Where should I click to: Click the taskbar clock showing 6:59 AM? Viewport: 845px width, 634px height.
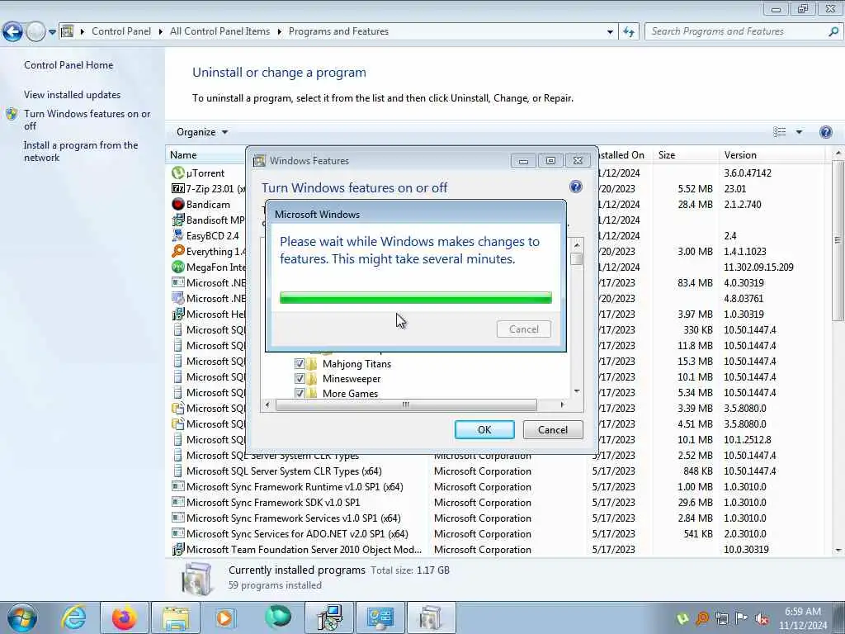(x=803, y=617)
